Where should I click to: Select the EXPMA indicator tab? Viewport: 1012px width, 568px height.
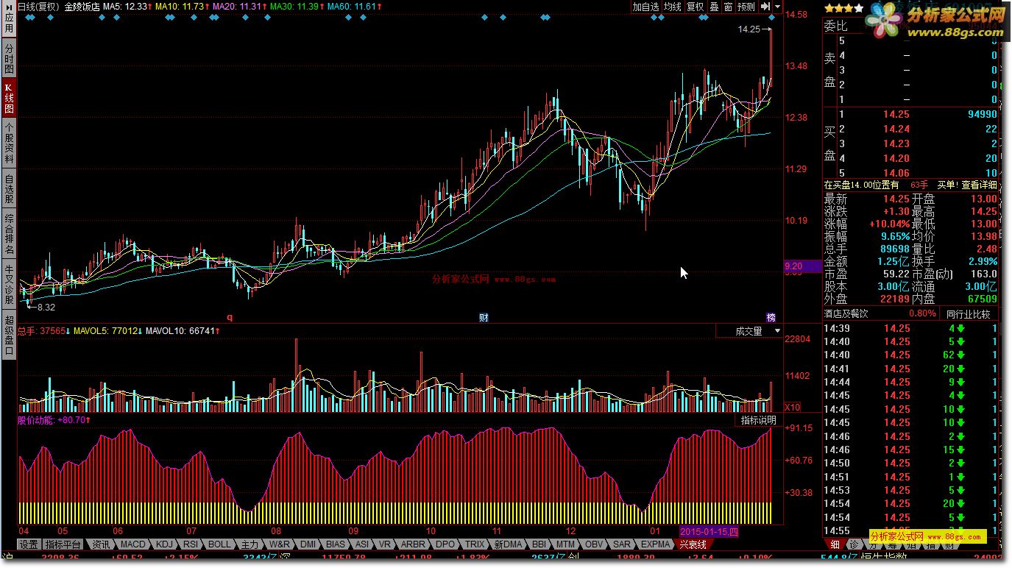click(x=656, y=544)
